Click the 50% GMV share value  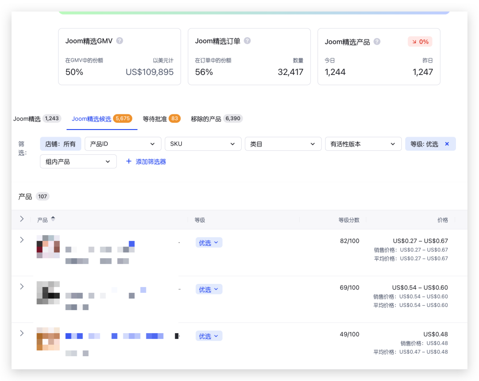click(74, 72)
